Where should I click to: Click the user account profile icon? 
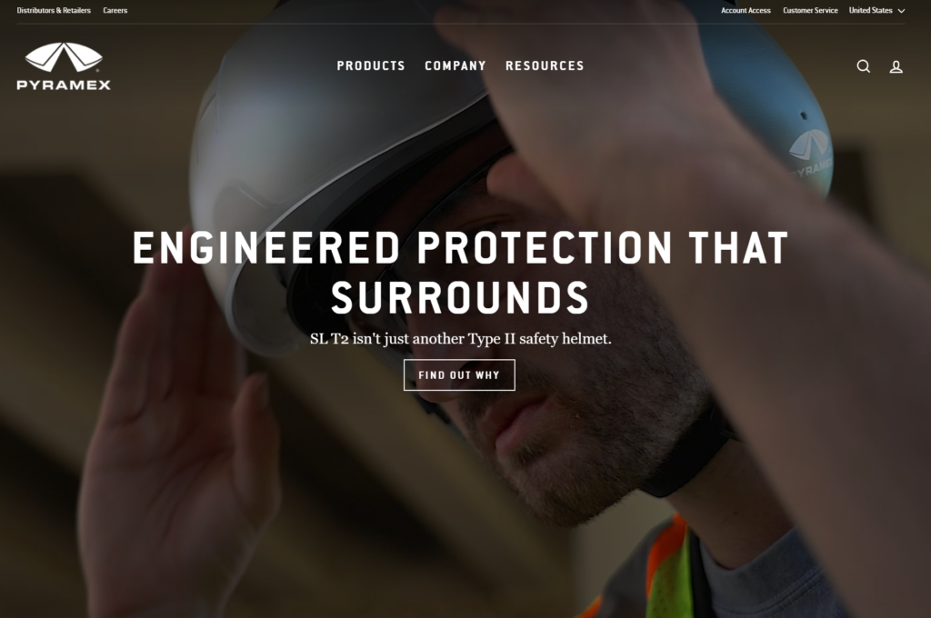896,66
